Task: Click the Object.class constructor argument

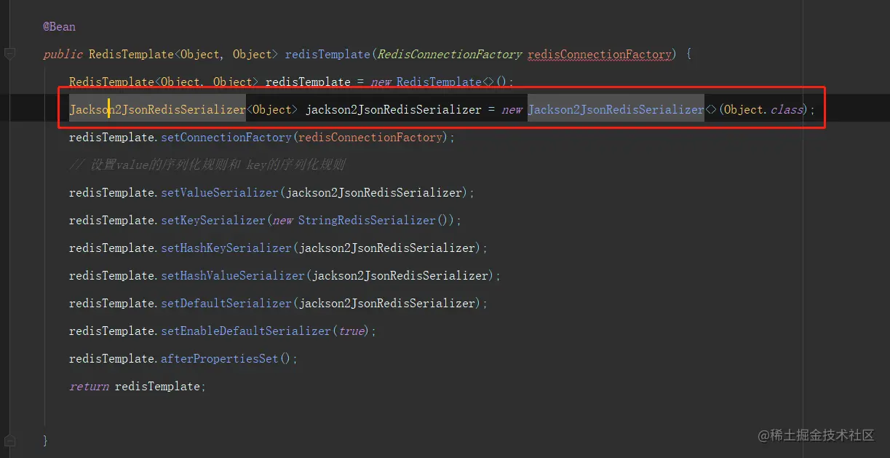Action: click(763, 110)
